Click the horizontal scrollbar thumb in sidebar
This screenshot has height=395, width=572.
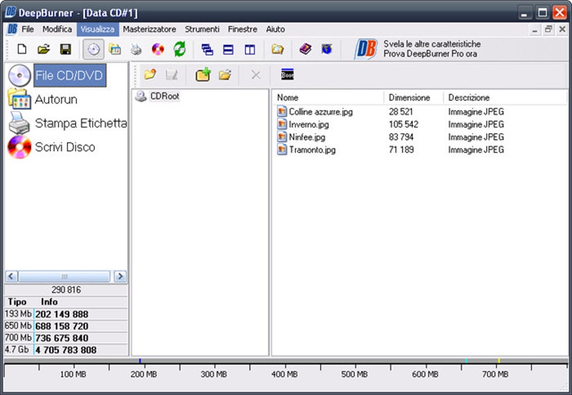[64, 277]
